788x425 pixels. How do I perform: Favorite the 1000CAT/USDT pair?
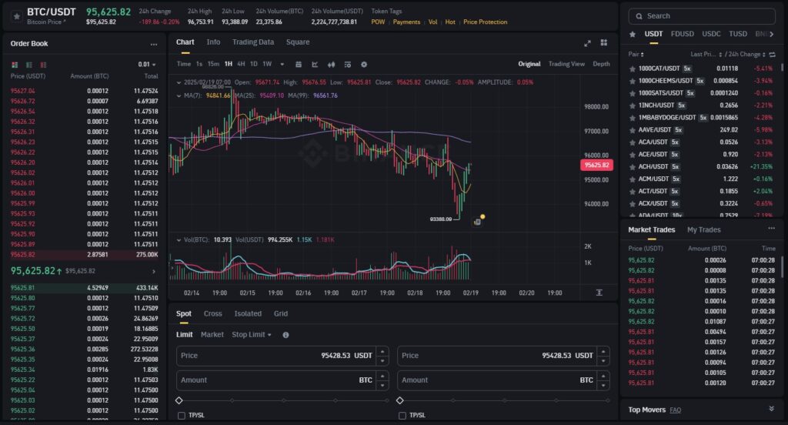(633, 69)
